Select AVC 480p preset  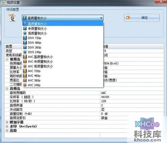click(63, 76)
